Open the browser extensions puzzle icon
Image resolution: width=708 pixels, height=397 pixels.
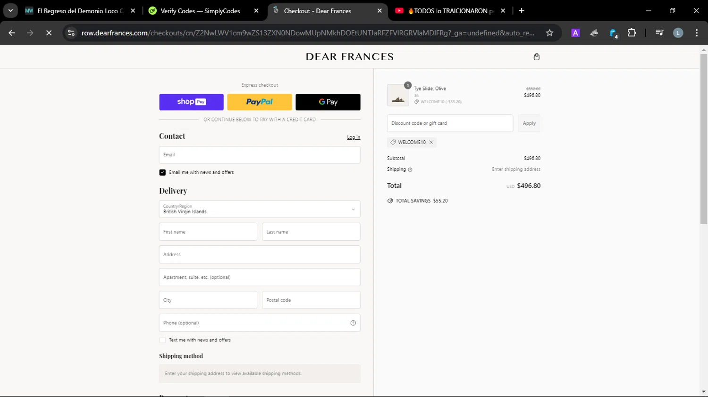click(x=632, y=32)
